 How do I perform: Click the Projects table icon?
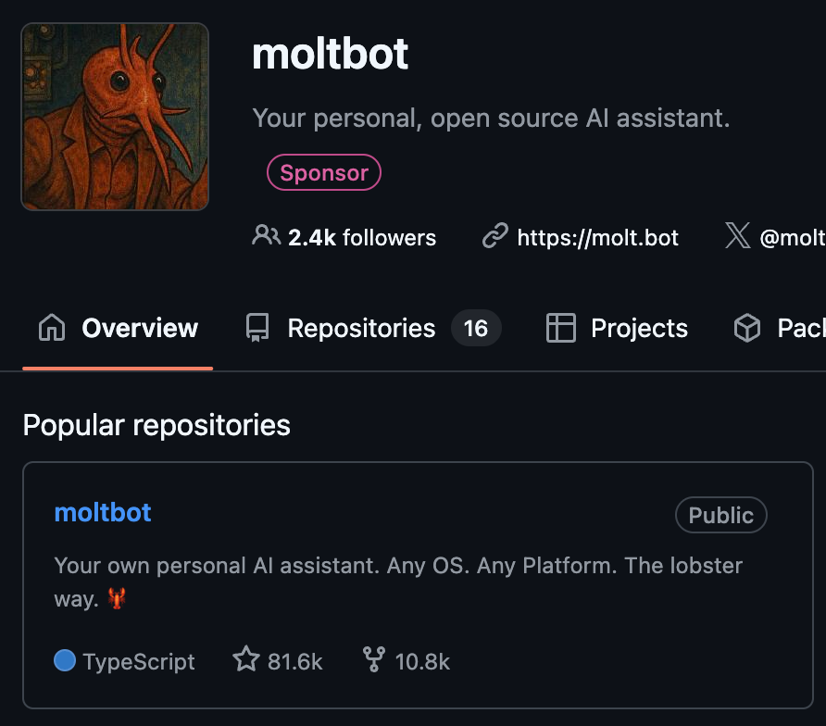coord(560,328)
